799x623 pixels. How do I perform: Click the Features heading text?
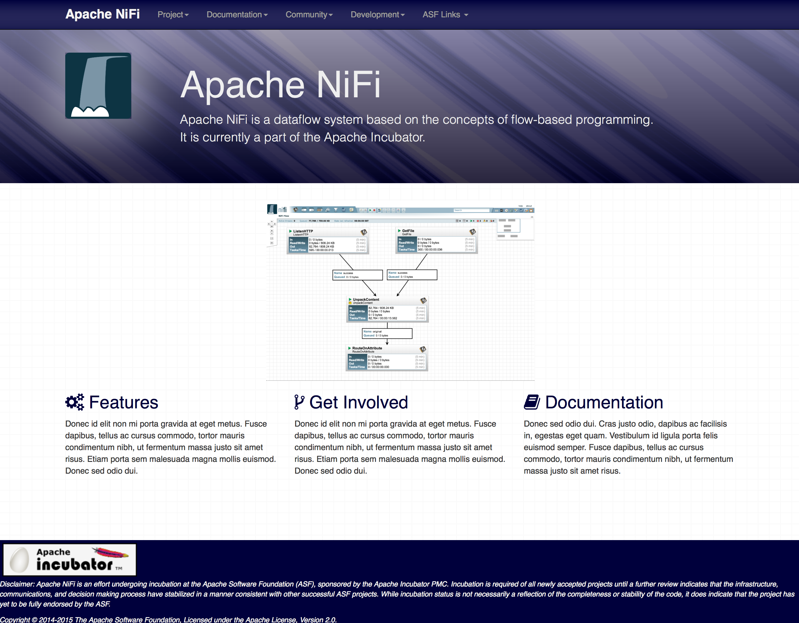point(124,402)
